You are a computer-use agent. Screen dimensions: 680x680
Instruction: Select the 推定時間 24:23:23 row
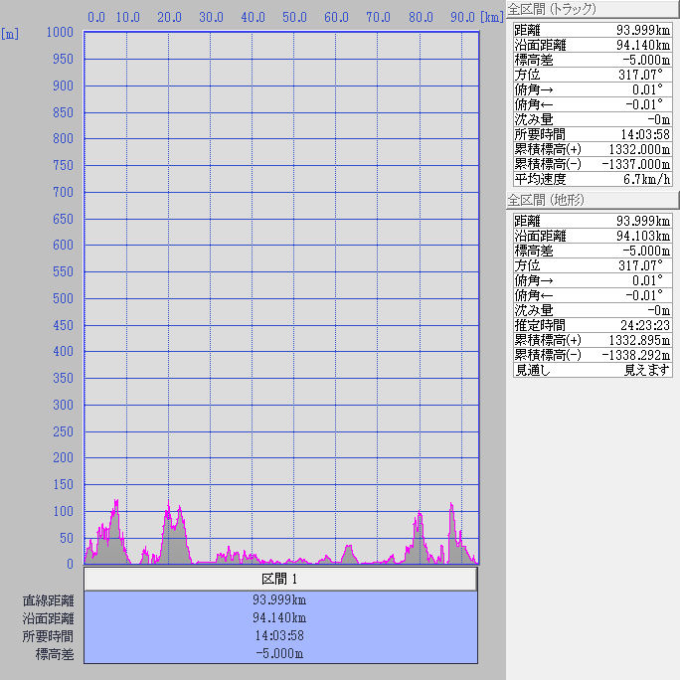(593, 324)
